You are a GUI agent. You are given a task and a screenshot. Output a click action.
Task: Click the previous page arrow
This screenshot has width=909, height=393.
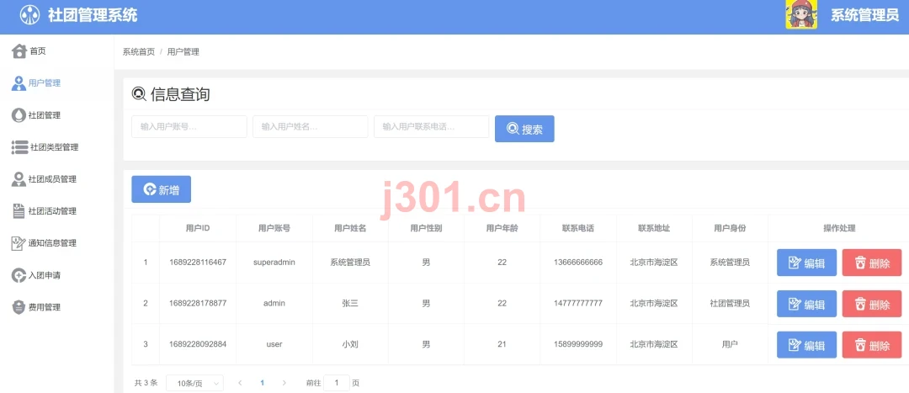(x=240, y=383)
